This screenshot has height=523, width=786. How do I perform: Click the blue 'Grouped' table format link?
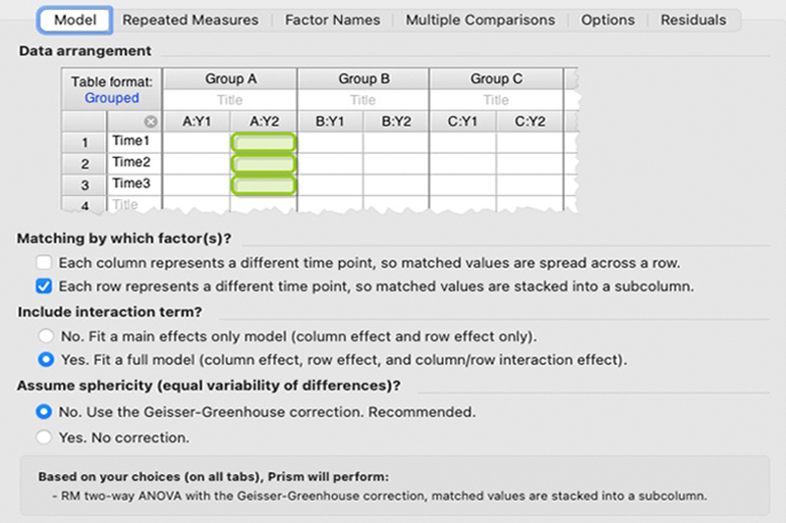click(112, 98)
